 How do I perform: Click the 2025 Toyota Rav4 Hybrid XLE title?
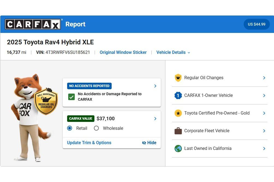tap(50, 42)
